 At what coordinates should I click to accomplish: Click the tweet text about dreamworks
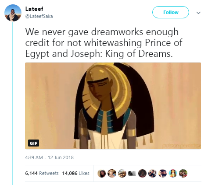click(x=104, y=43)
